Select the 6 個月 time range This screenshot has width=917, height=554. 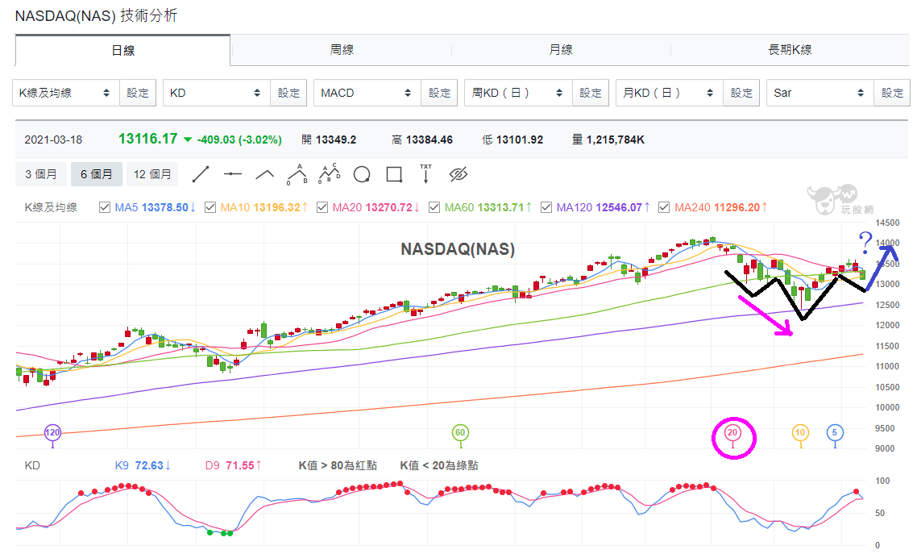pyautogui.click(x=97, y=174)
